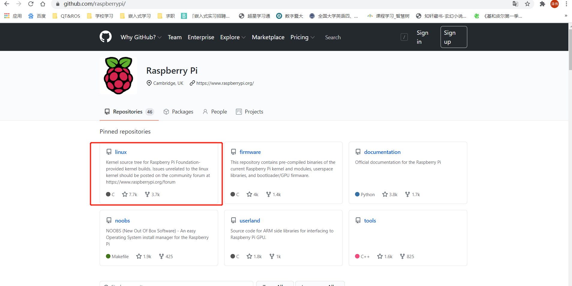Click the browser forward arrow
The height and width of the screenshot is (286, 572).
coord(19,4)
